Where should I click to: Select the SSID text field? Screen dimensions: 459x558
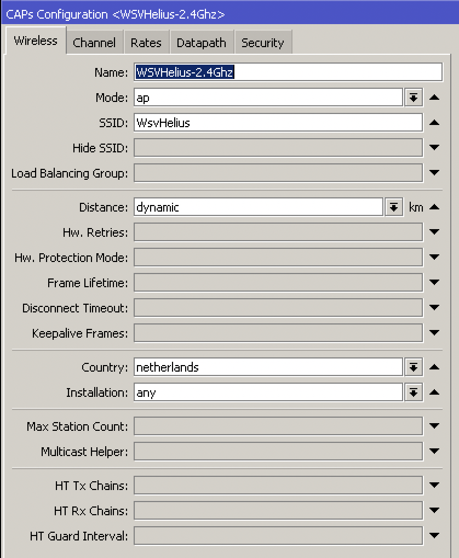pos(274,122)
